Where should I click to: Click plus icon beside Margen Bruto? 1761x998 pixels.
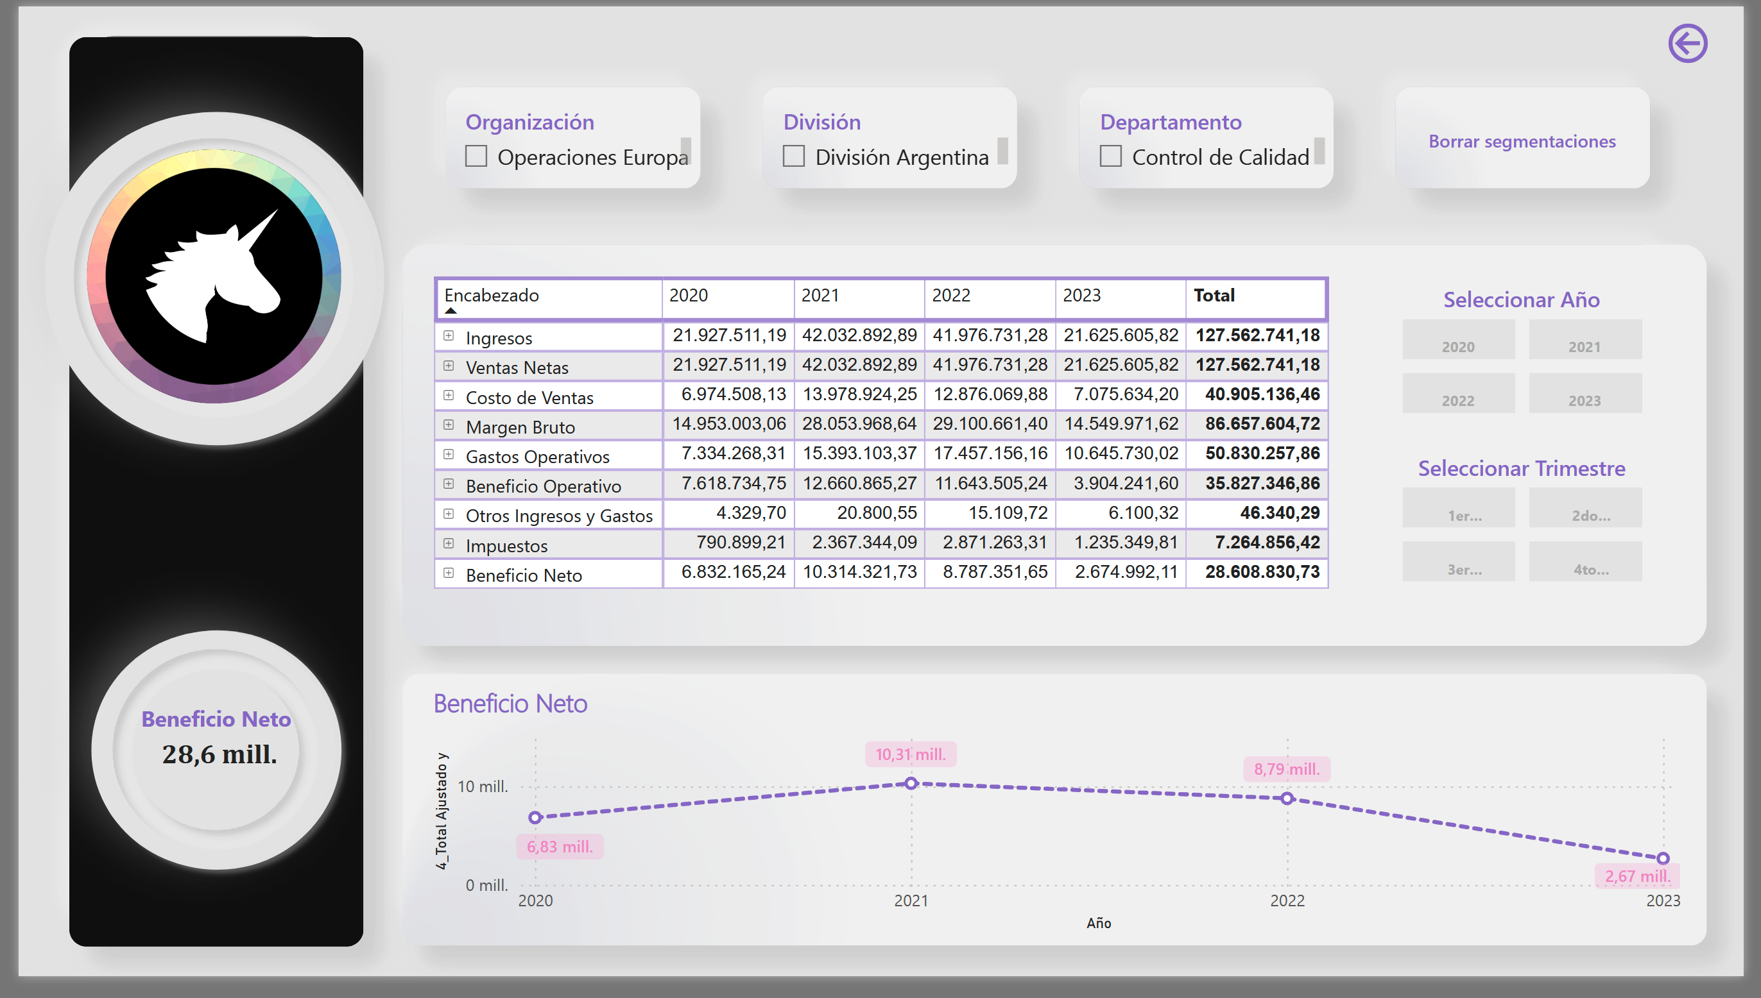(x=449, y=425)
